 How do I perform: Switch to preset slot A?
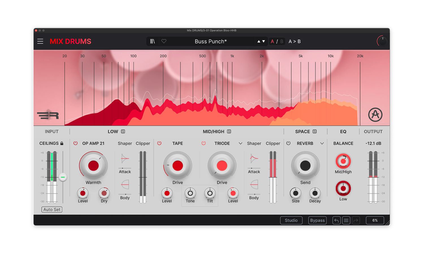[272, 41]
